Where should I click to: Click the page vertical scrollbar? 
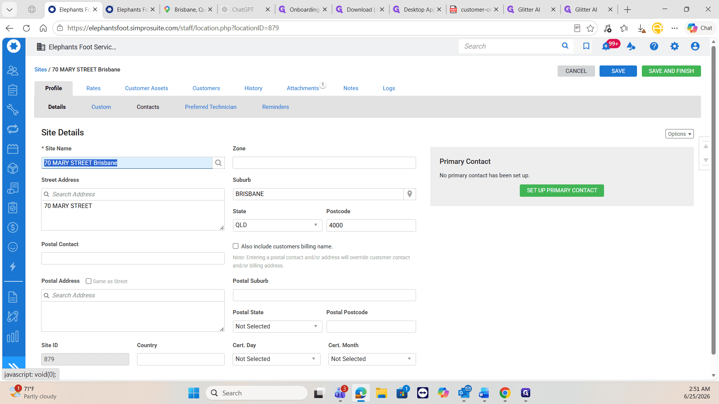[713, 200]
